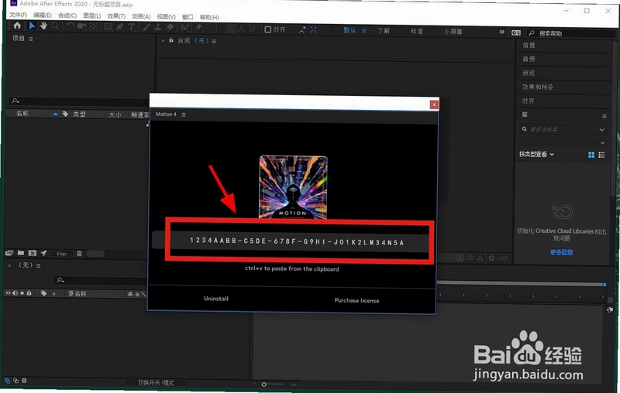This screenshot has width=620, height=393.
Task: Select the Clone Stamp tool
Action: pyautogui.click(x=157, y=27)
